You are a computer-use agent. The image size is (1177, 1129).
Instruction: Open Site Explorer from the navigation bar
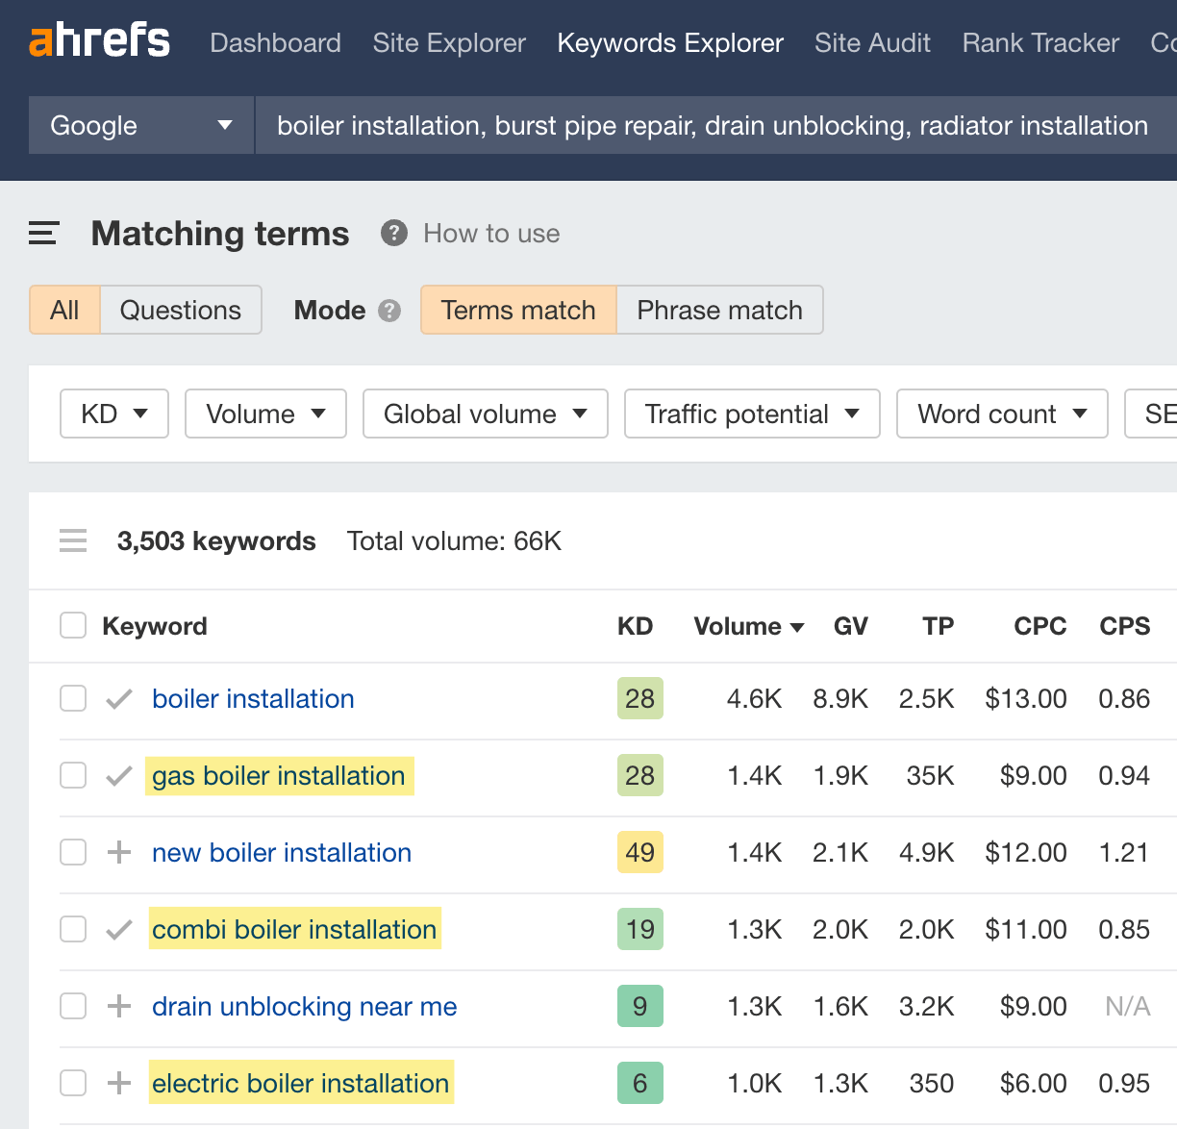pyautogui.click(x=448, y=43)
